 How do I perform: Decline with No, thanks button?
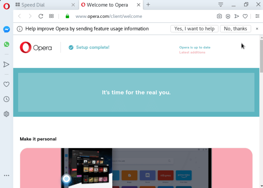pos(236,29)
